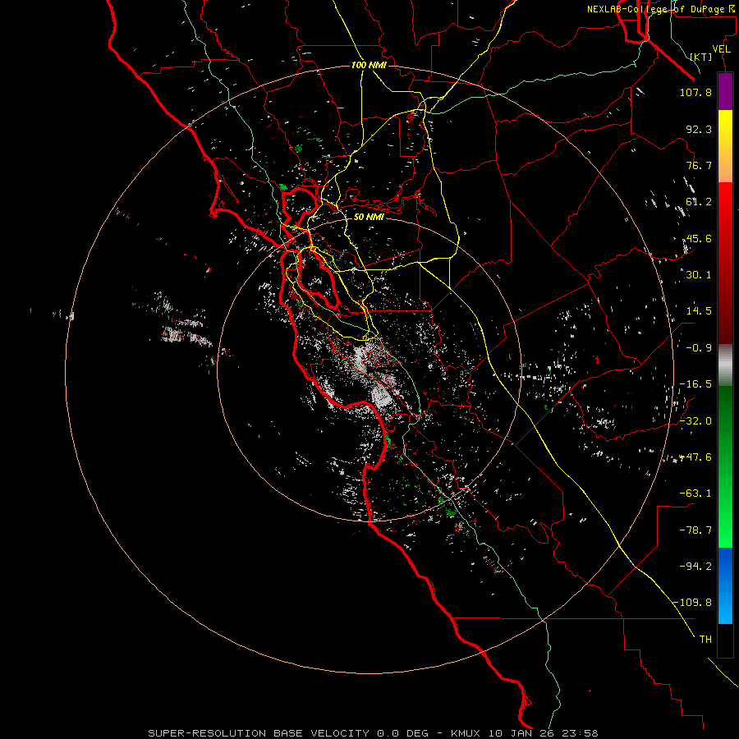
Task: Click the -109.8 velocity scale value
Action: [x=693, y=603]
